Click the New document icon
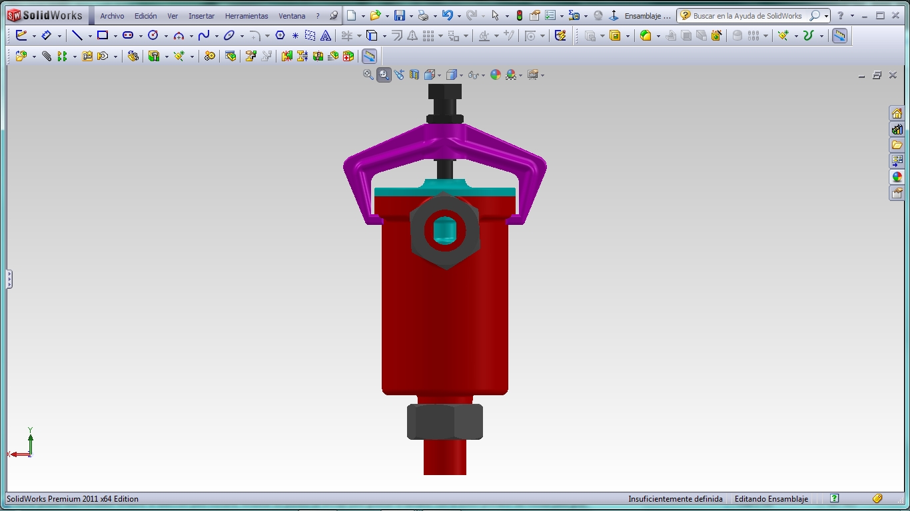 coord(352,15)
